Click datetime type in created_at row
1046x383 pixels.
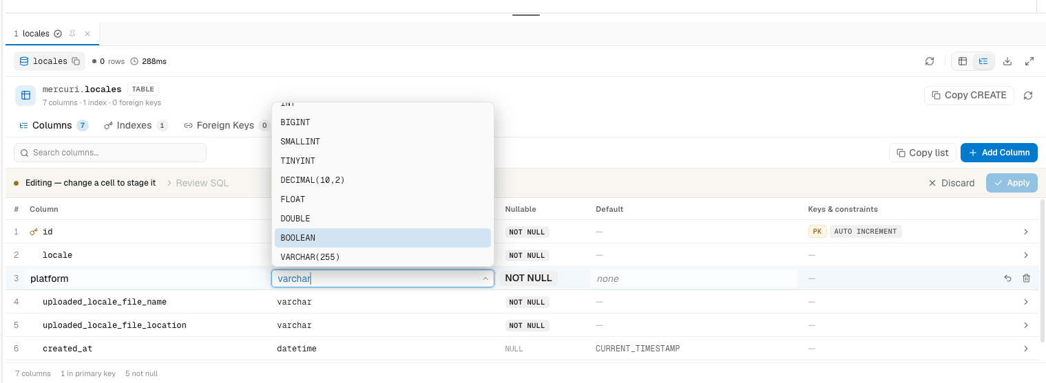(297, 349)
